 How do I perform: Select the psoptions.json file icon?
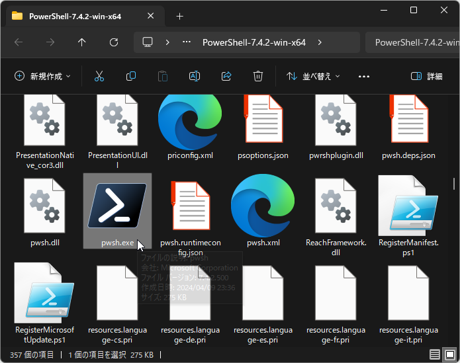(263, 118)
